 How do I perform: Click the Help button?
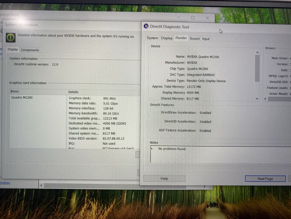tap(164, 178)
